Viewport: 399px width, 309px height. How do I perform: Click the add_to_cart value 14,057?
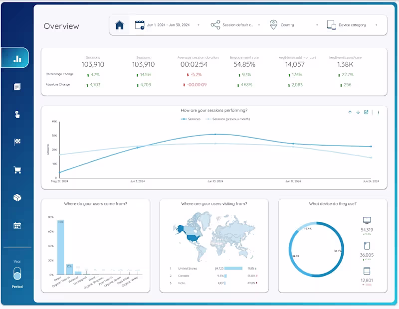(295, 65)
